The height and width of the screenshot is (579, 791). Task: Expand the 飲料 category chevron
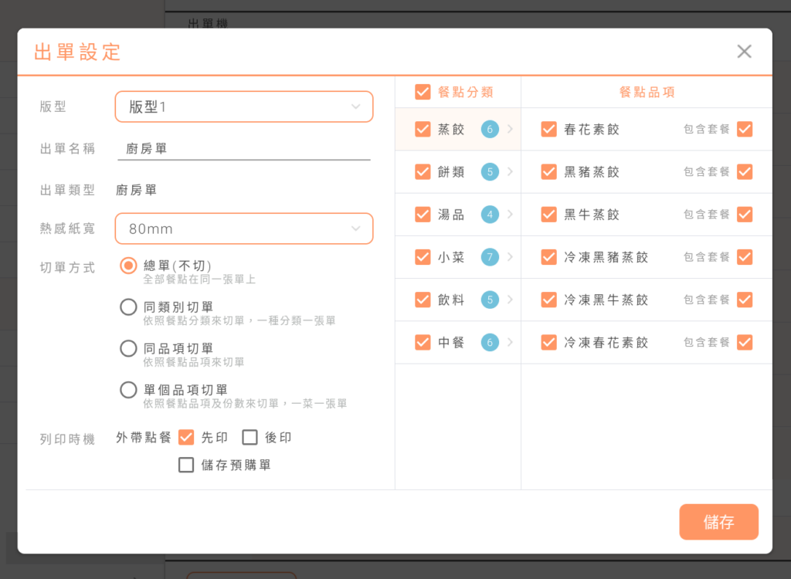click(x=510, y=300)
